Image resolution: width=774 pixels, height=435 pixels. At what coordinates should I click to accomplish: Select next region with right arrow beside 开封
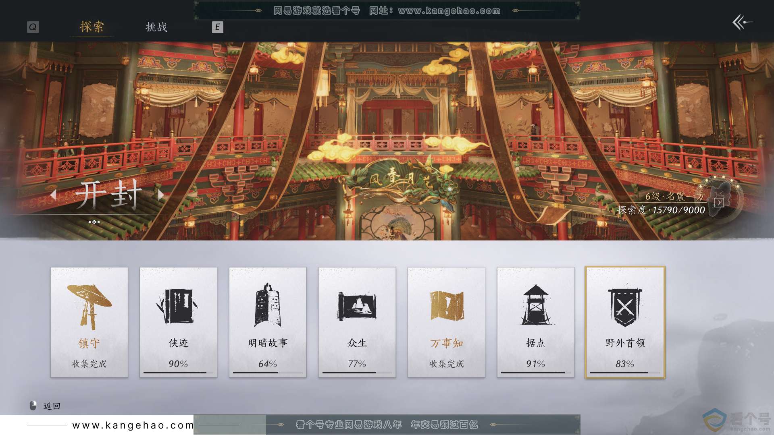click(161, 195)
